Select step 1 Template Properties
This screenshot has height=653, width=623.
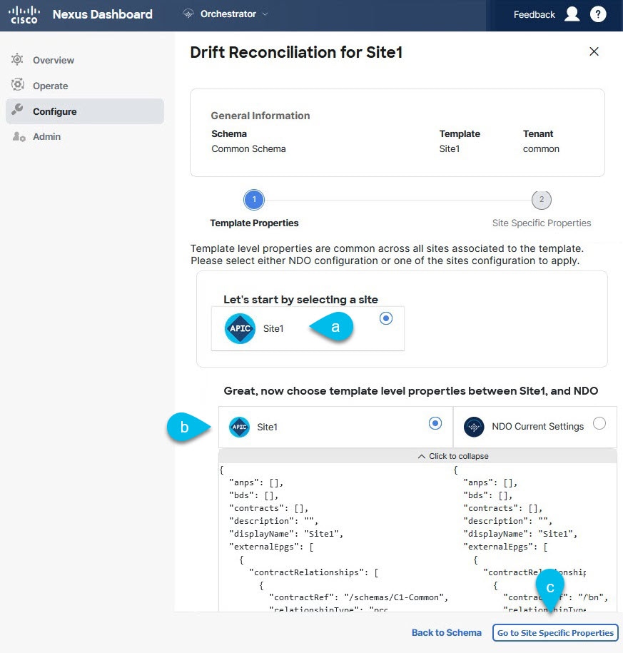pyautogui.click(x=254, y=200)
